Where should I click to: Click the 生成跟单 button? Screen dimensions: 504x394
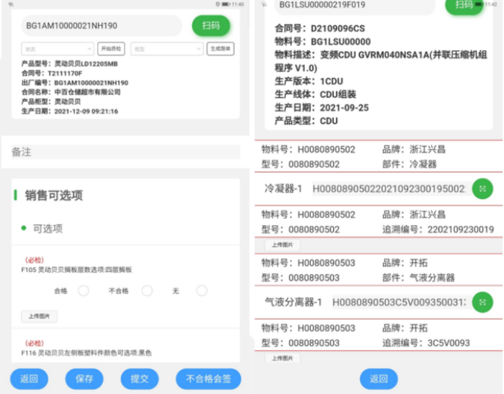(220, 49)
